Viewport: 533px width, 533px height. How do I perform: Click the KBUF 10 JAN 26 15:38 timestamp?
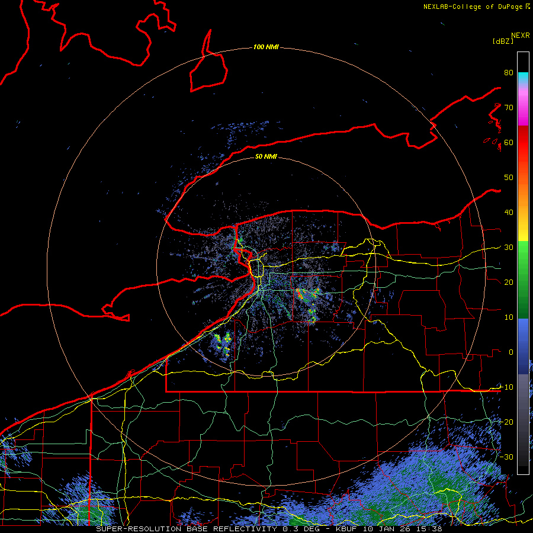389,529
